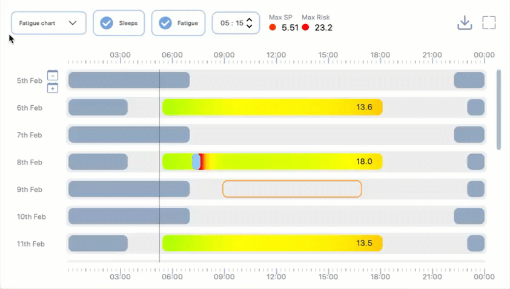Click the red Max SP indicator dot
The width and height of the screenshot is (510, 289).
273,27
